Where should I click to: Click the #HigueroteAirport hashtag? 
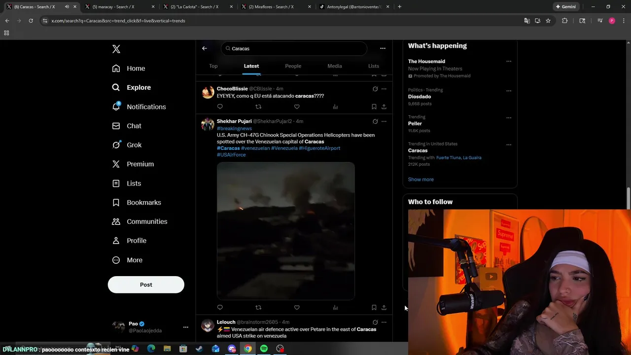pyautogui.click(x=319, y=148)
